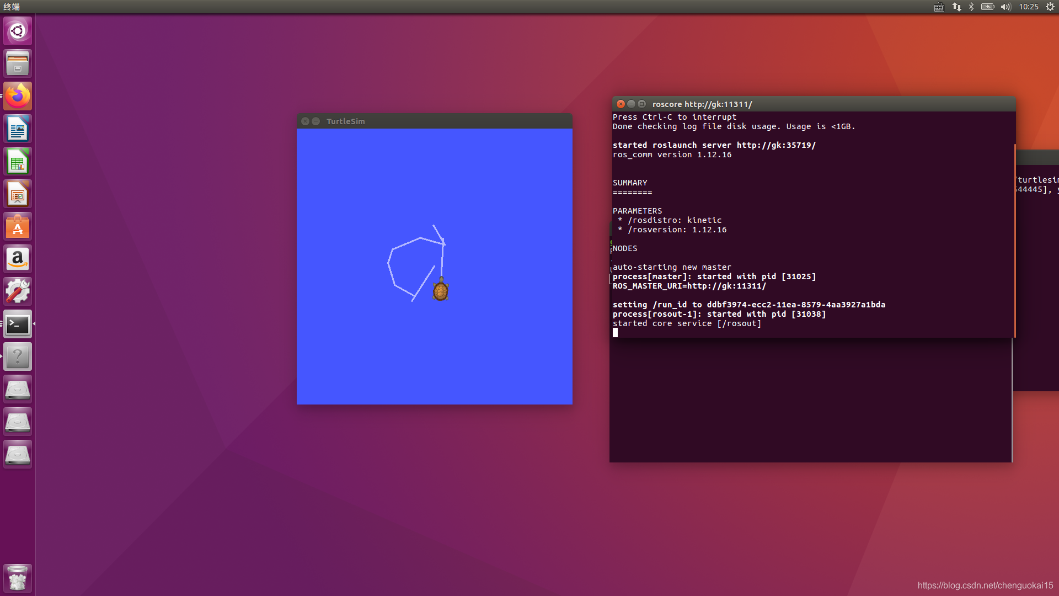Open Amazon launcher icon

coord(18,259)
